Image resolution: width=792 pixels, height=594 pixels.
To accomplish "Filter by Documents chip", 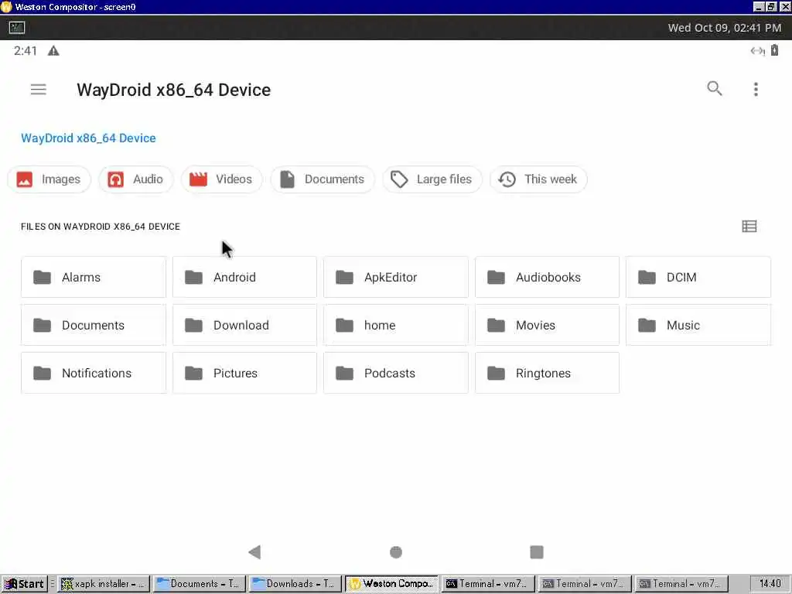I will tap(323, 179).
